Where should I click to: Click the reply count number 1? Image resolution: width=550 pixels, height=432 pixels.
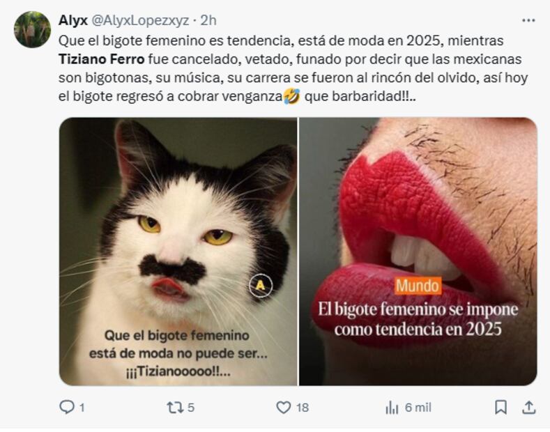click(82, 408)
